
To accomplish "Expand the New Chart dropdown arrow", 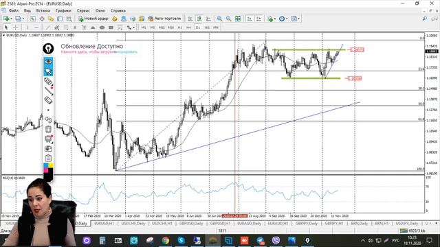I will 11,19.
